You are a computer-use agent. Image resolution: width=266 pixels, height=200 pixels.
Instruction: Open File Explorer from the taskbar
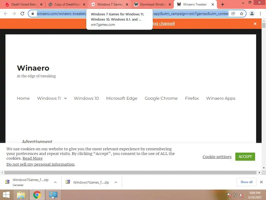click(x=21, y=195)
